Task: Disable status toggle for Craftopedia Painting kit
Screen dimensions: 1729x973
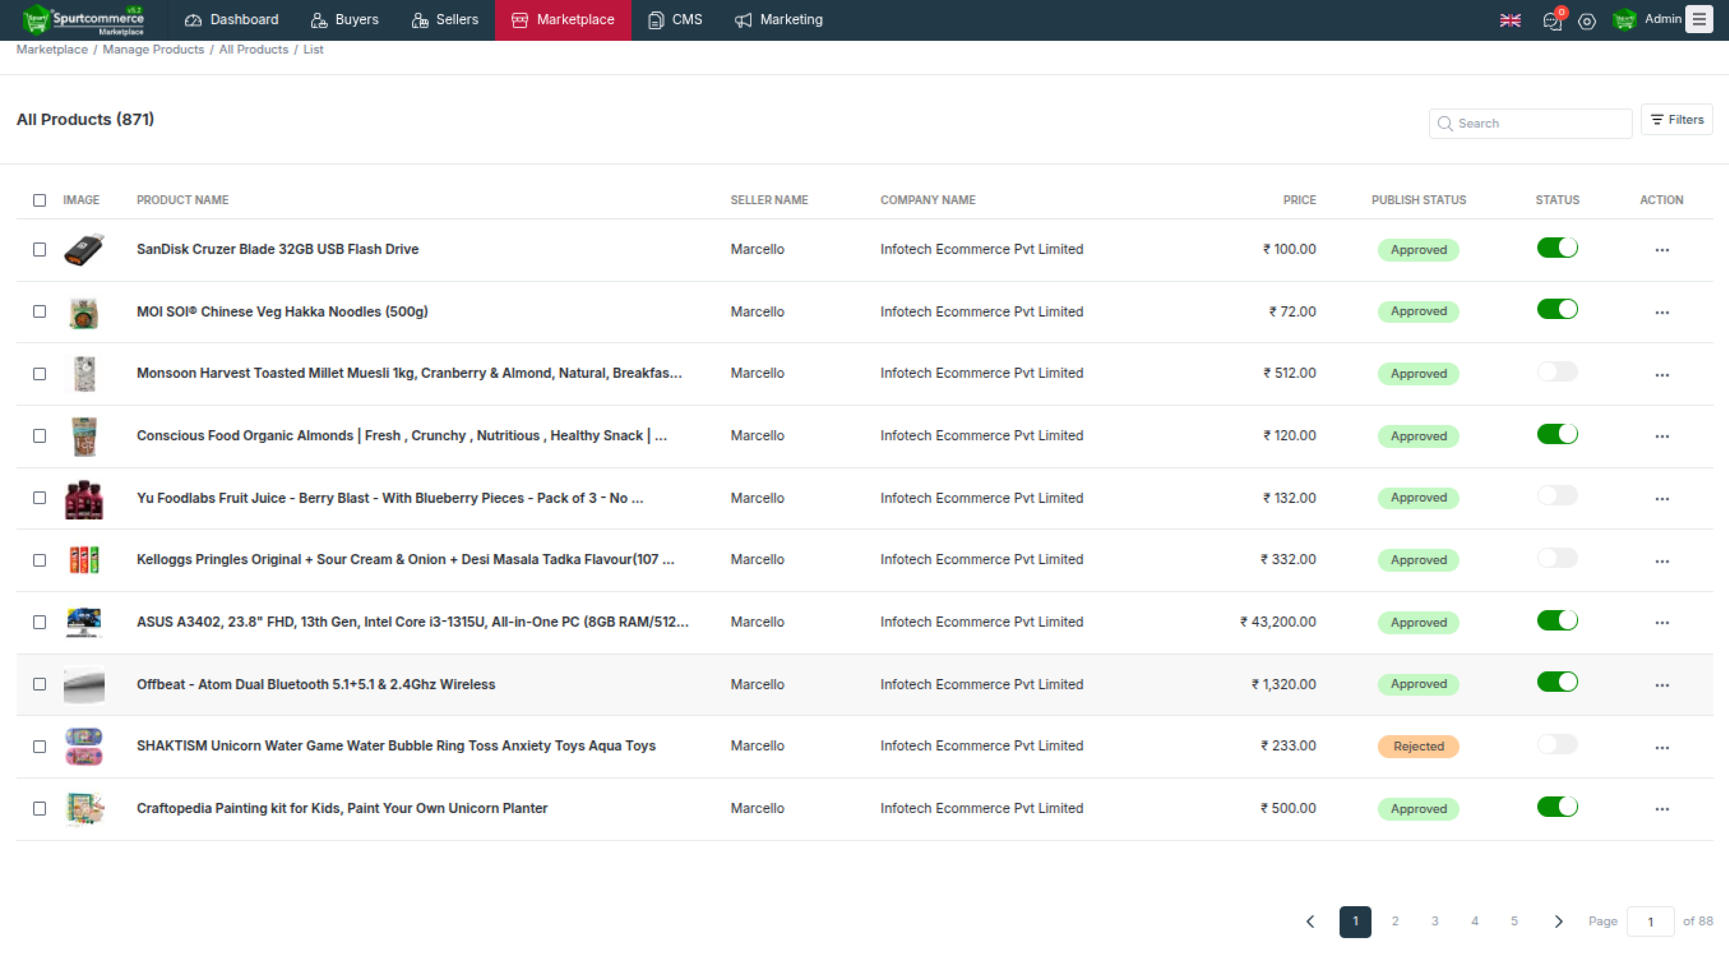Action: [x=1557, y=806]
